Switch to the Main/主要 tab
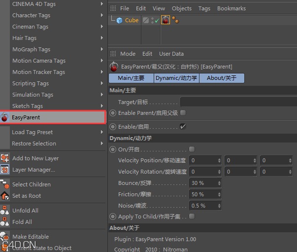The image size is (297, 252). [131, 78]
